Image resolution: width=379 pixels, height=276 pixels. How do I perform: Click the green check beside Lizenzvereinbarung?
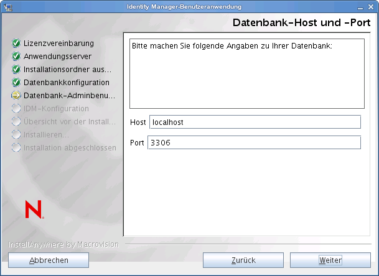coord(16,44)
